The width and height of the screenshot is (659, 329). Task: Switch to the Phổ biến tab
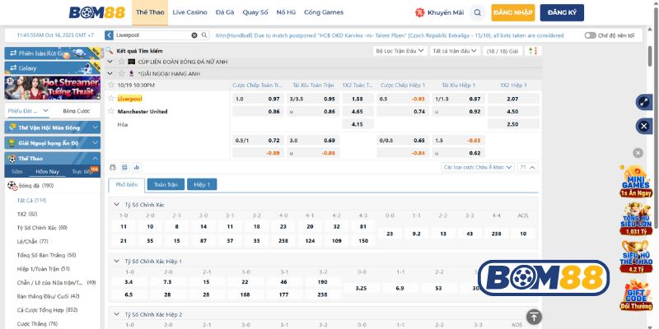pos(127,184)
